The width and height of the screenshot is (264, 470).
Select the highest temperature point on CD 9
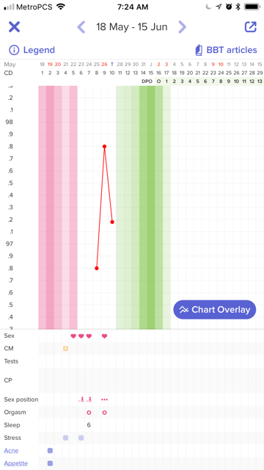[104, 146]
